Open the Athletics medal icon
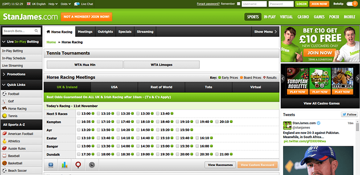The width and height of the screenshot is (360, 175). [4, 141]
